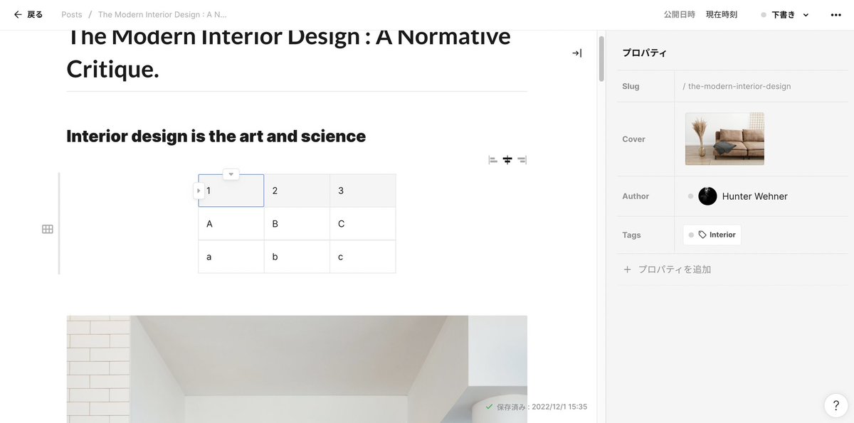
Task: Go to the Posts breadcrumb
Action: coord(72,15)
